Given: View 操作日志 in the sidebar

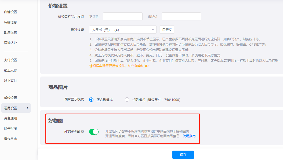Looking at the screenshot, I should pos(10,139).
